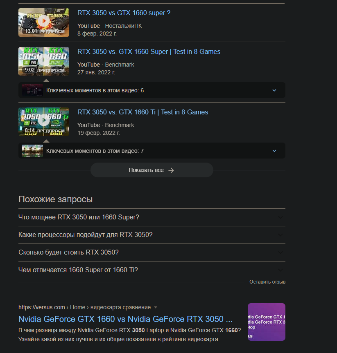This screenshot has width=337, height=353.
Task: Play the 'RTX 3050 vs GTX 1660 super ?' video thumbnail
Action: 44,22
